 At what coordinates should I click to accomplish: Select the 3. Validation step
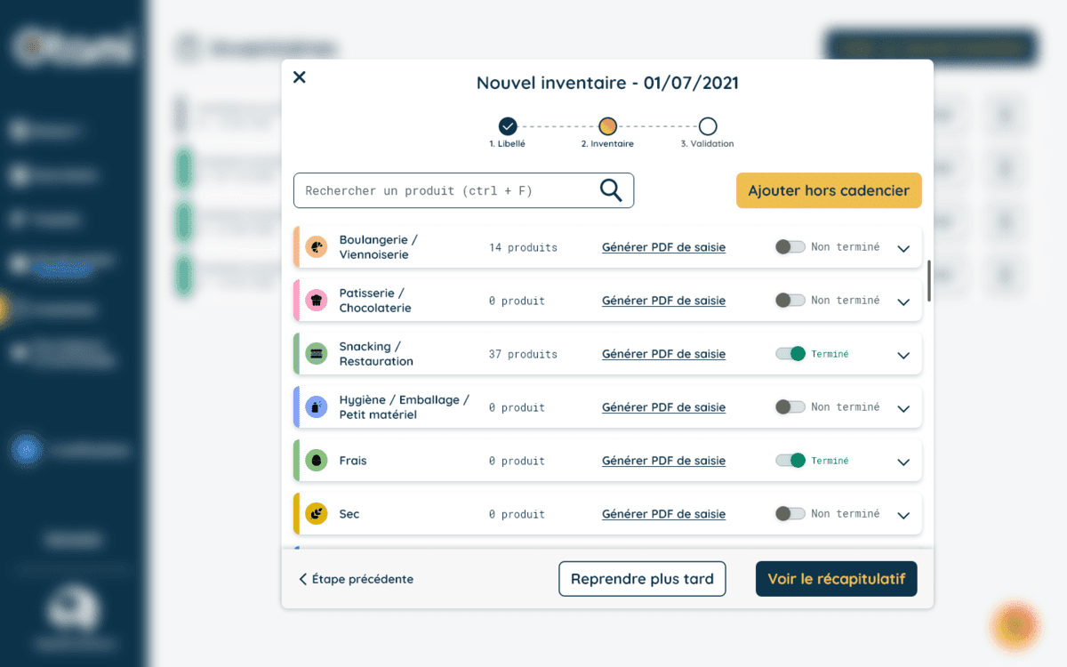pos(707,127)
